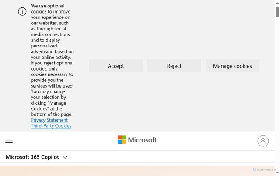Viewport: 280px width, 176px height.
Task: Open Manage cookies settings
Action: 232,66
